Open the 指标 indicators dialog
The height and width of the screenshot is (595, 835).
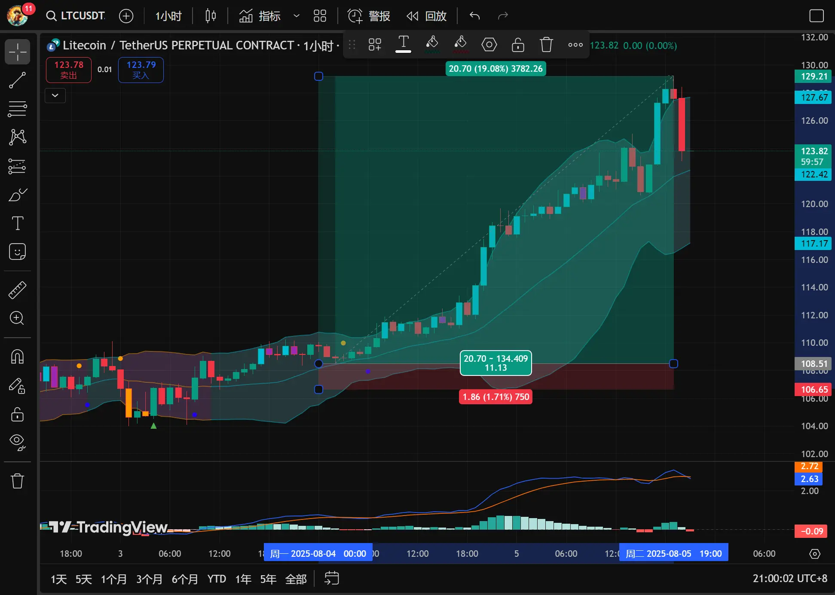(260, 16)
